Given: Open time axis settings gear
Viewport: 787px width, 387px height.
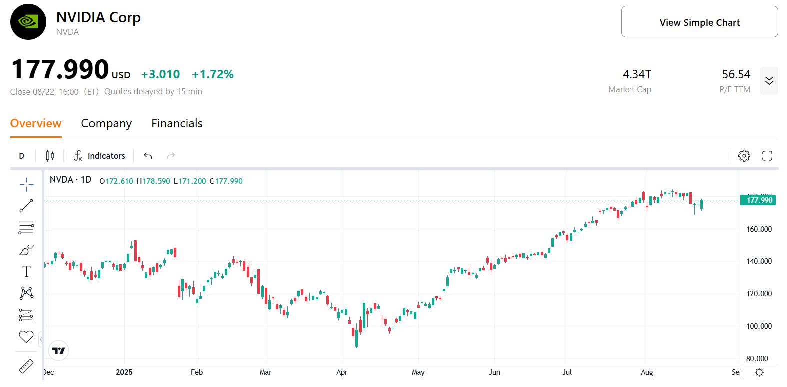Looking at the screenshot, I should pyautogui.click(x=759, y=372).
